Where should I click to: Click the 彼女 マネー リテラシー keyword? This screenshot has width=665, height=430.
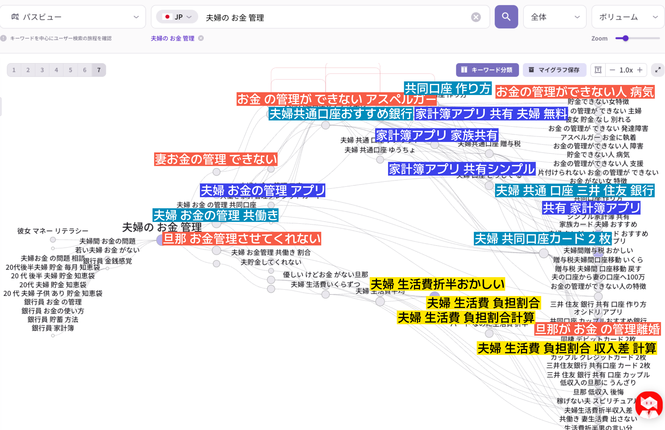pyautogui.click(x=53, y=231)
